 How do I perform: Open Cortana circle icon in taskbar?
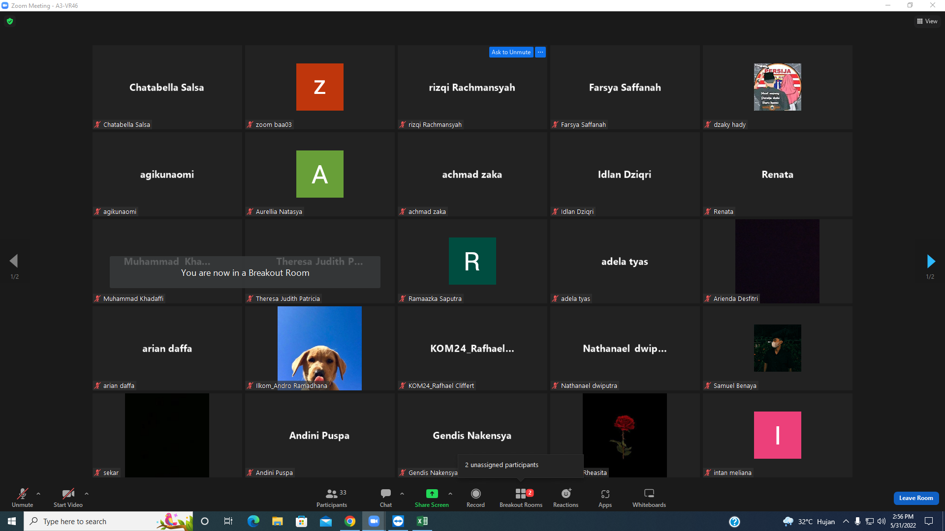tap(205, 521)
